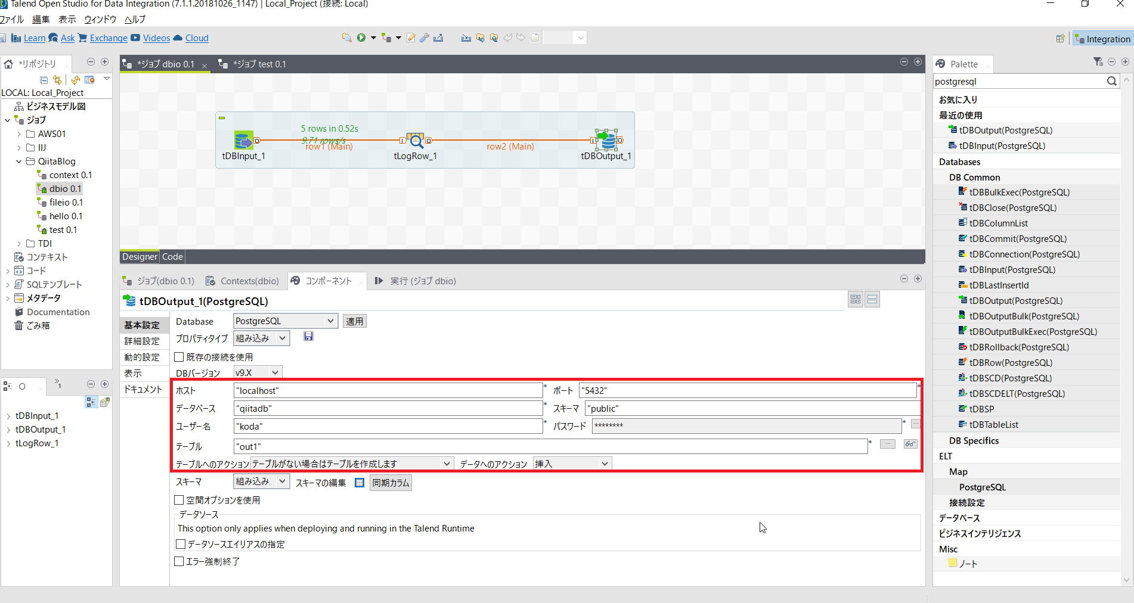Click the notepad pencil edit toolbar icon
1134x603 pixels.
click(x=411, y=38)
